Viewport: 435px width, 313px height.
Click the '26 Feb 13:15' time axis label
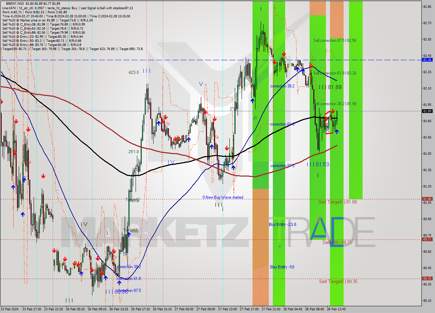click(119, 309)
